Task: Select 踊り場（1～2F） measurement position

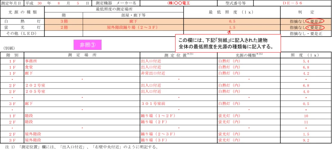Action: [158, 116]
